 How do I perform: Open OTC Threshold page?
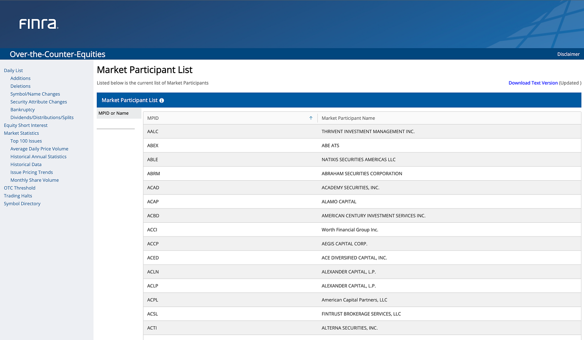[x=20, y=188]
